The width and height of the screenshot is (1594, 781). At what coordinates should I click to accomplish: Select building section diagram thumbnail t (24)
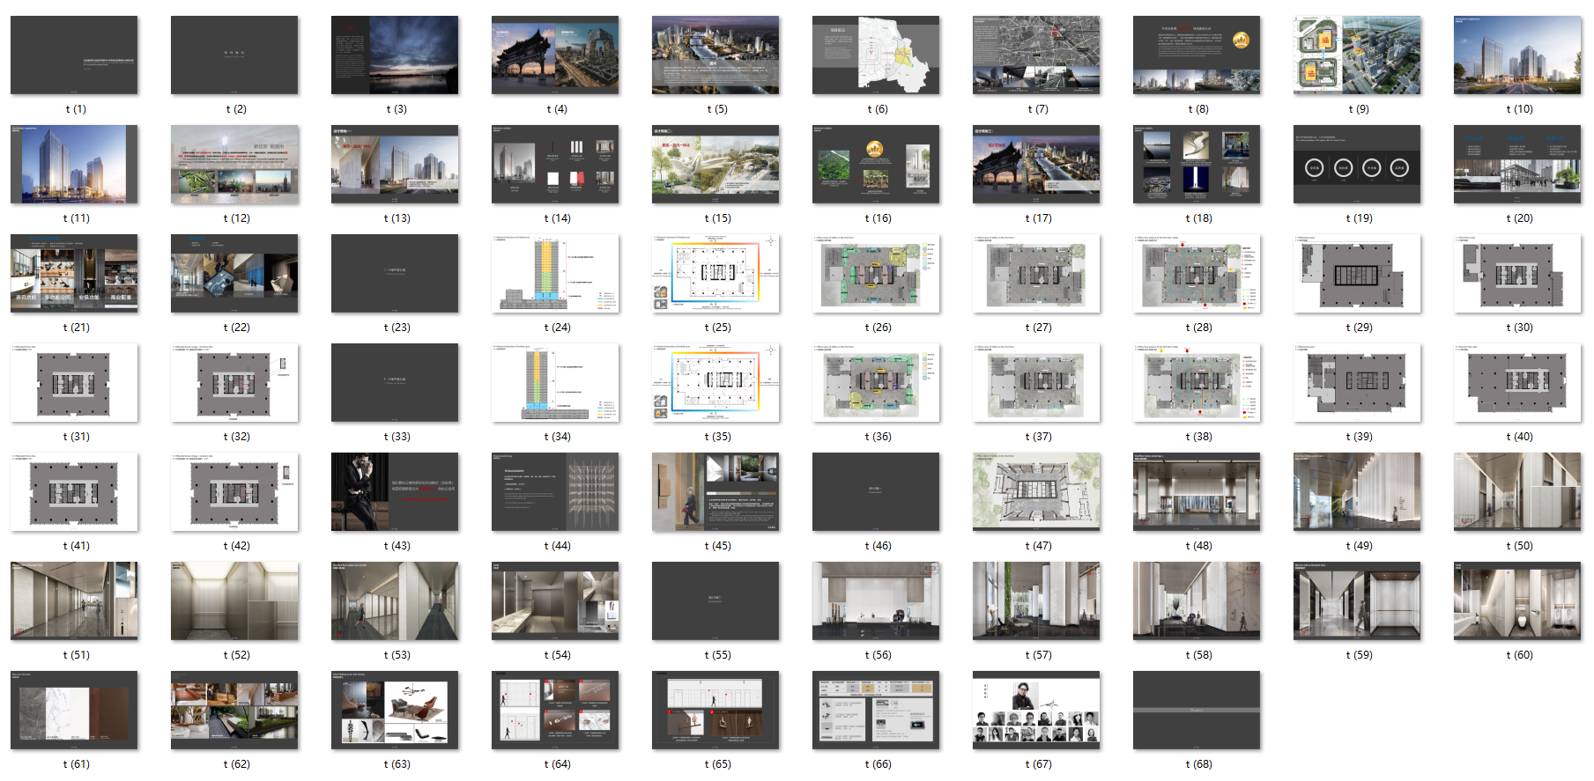click(555, 273)
